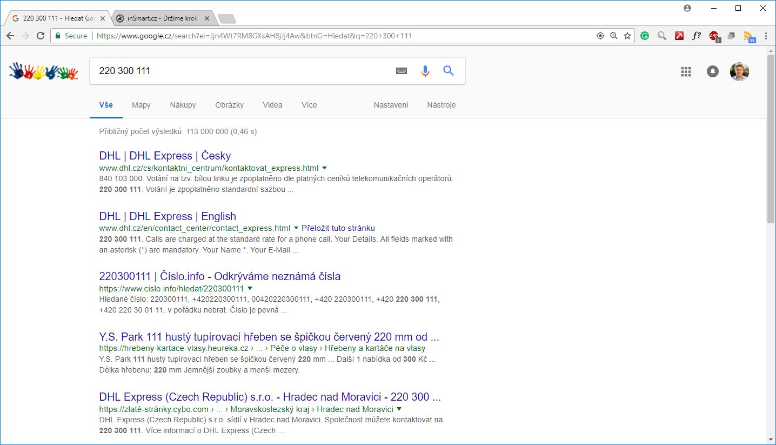Close the '220 300 111 - Hledat' tab
776x445 pixels.
103,18
